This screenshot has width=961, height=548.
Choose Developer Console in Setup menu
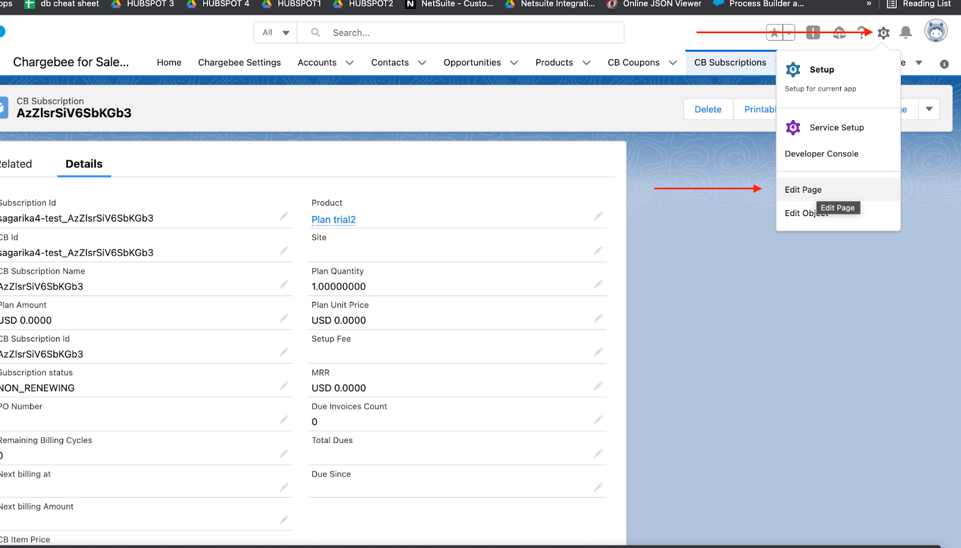pyautogui.click(x=821, y=154)
